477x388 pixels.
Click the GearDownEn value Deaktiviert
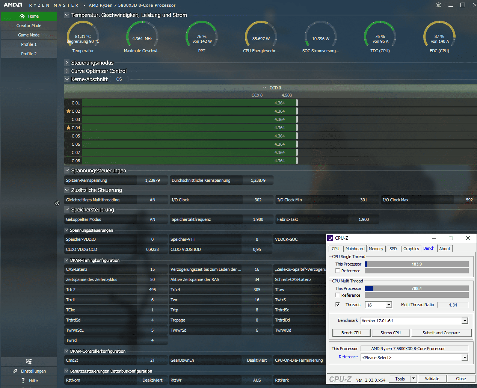click(257, 360)
